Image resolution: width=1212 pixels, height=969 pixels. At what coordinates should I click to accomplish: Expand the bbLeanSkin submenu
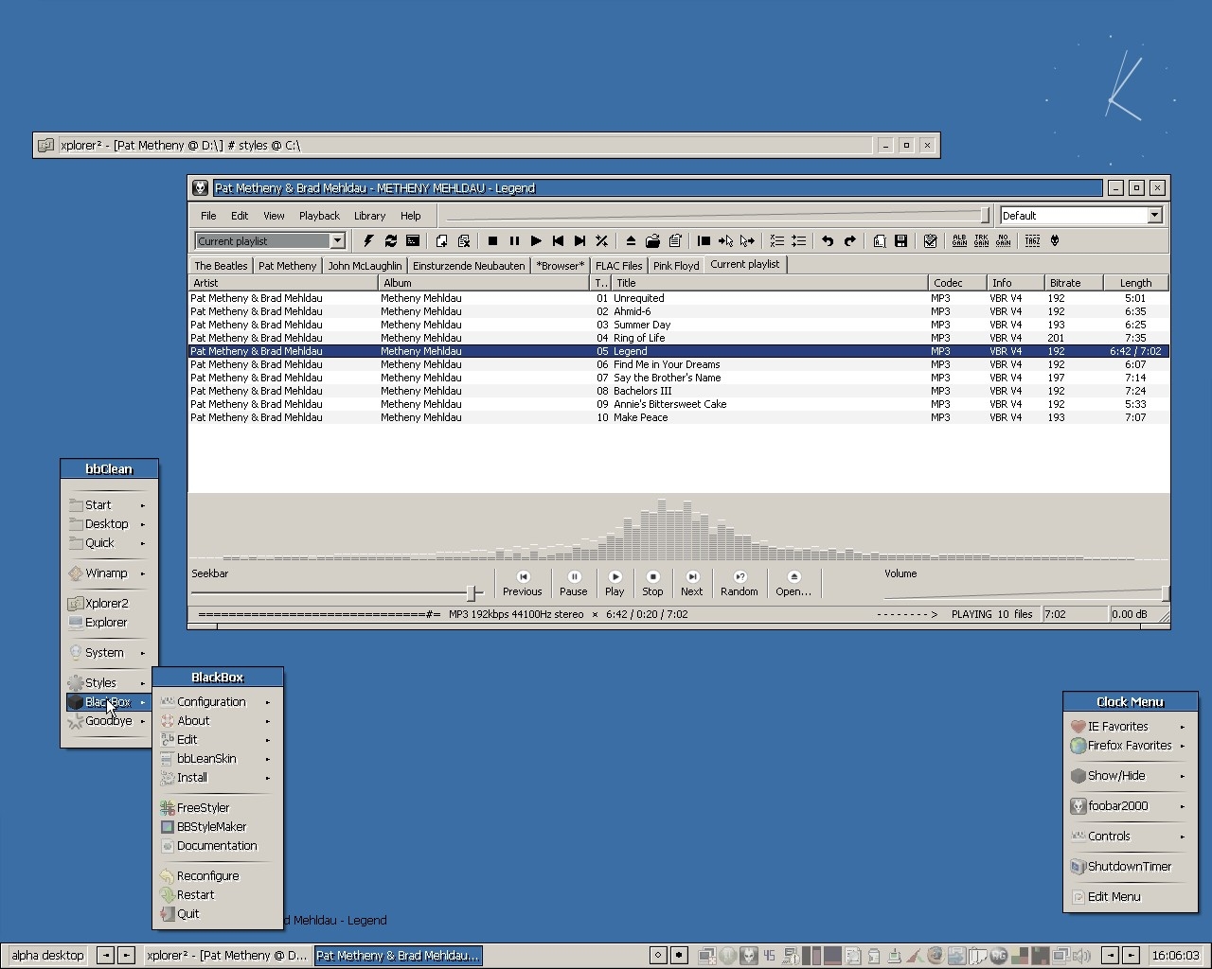(x=217, y=759)
